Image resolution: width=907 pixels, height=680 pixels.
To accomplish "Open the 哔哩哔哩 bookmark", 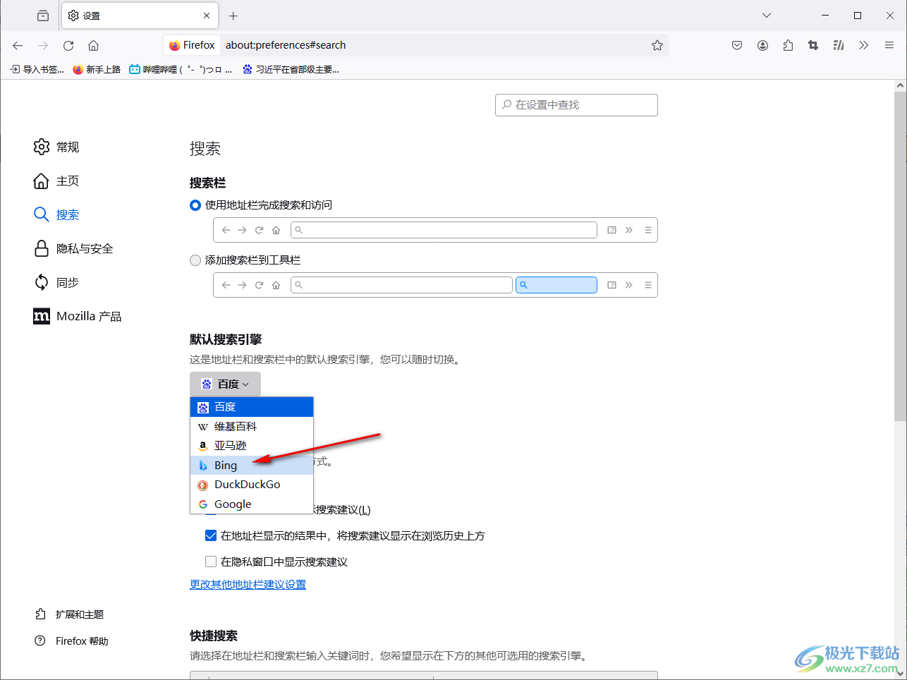I will [x=181, y=69].
